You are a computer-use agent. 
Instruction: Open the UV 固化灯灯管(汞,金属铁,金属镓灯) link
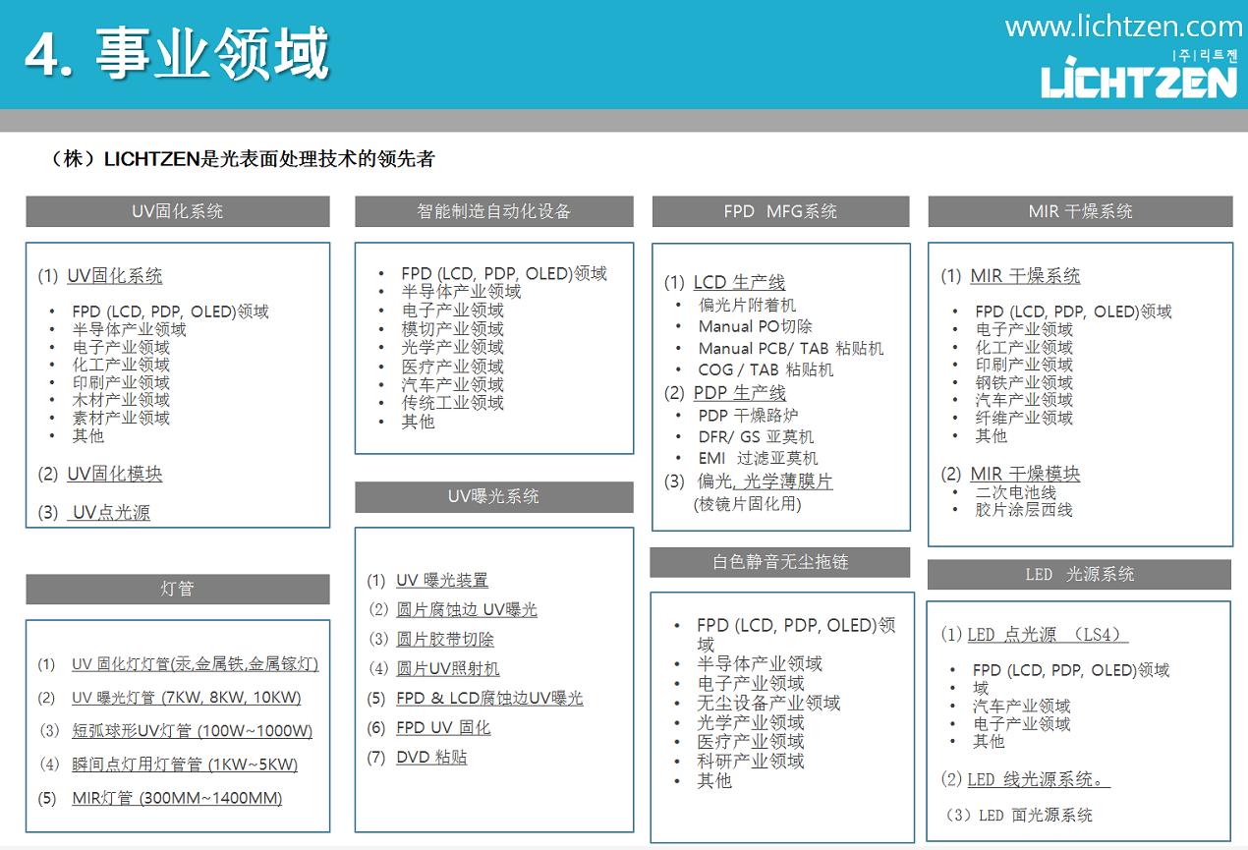(195, 664)
